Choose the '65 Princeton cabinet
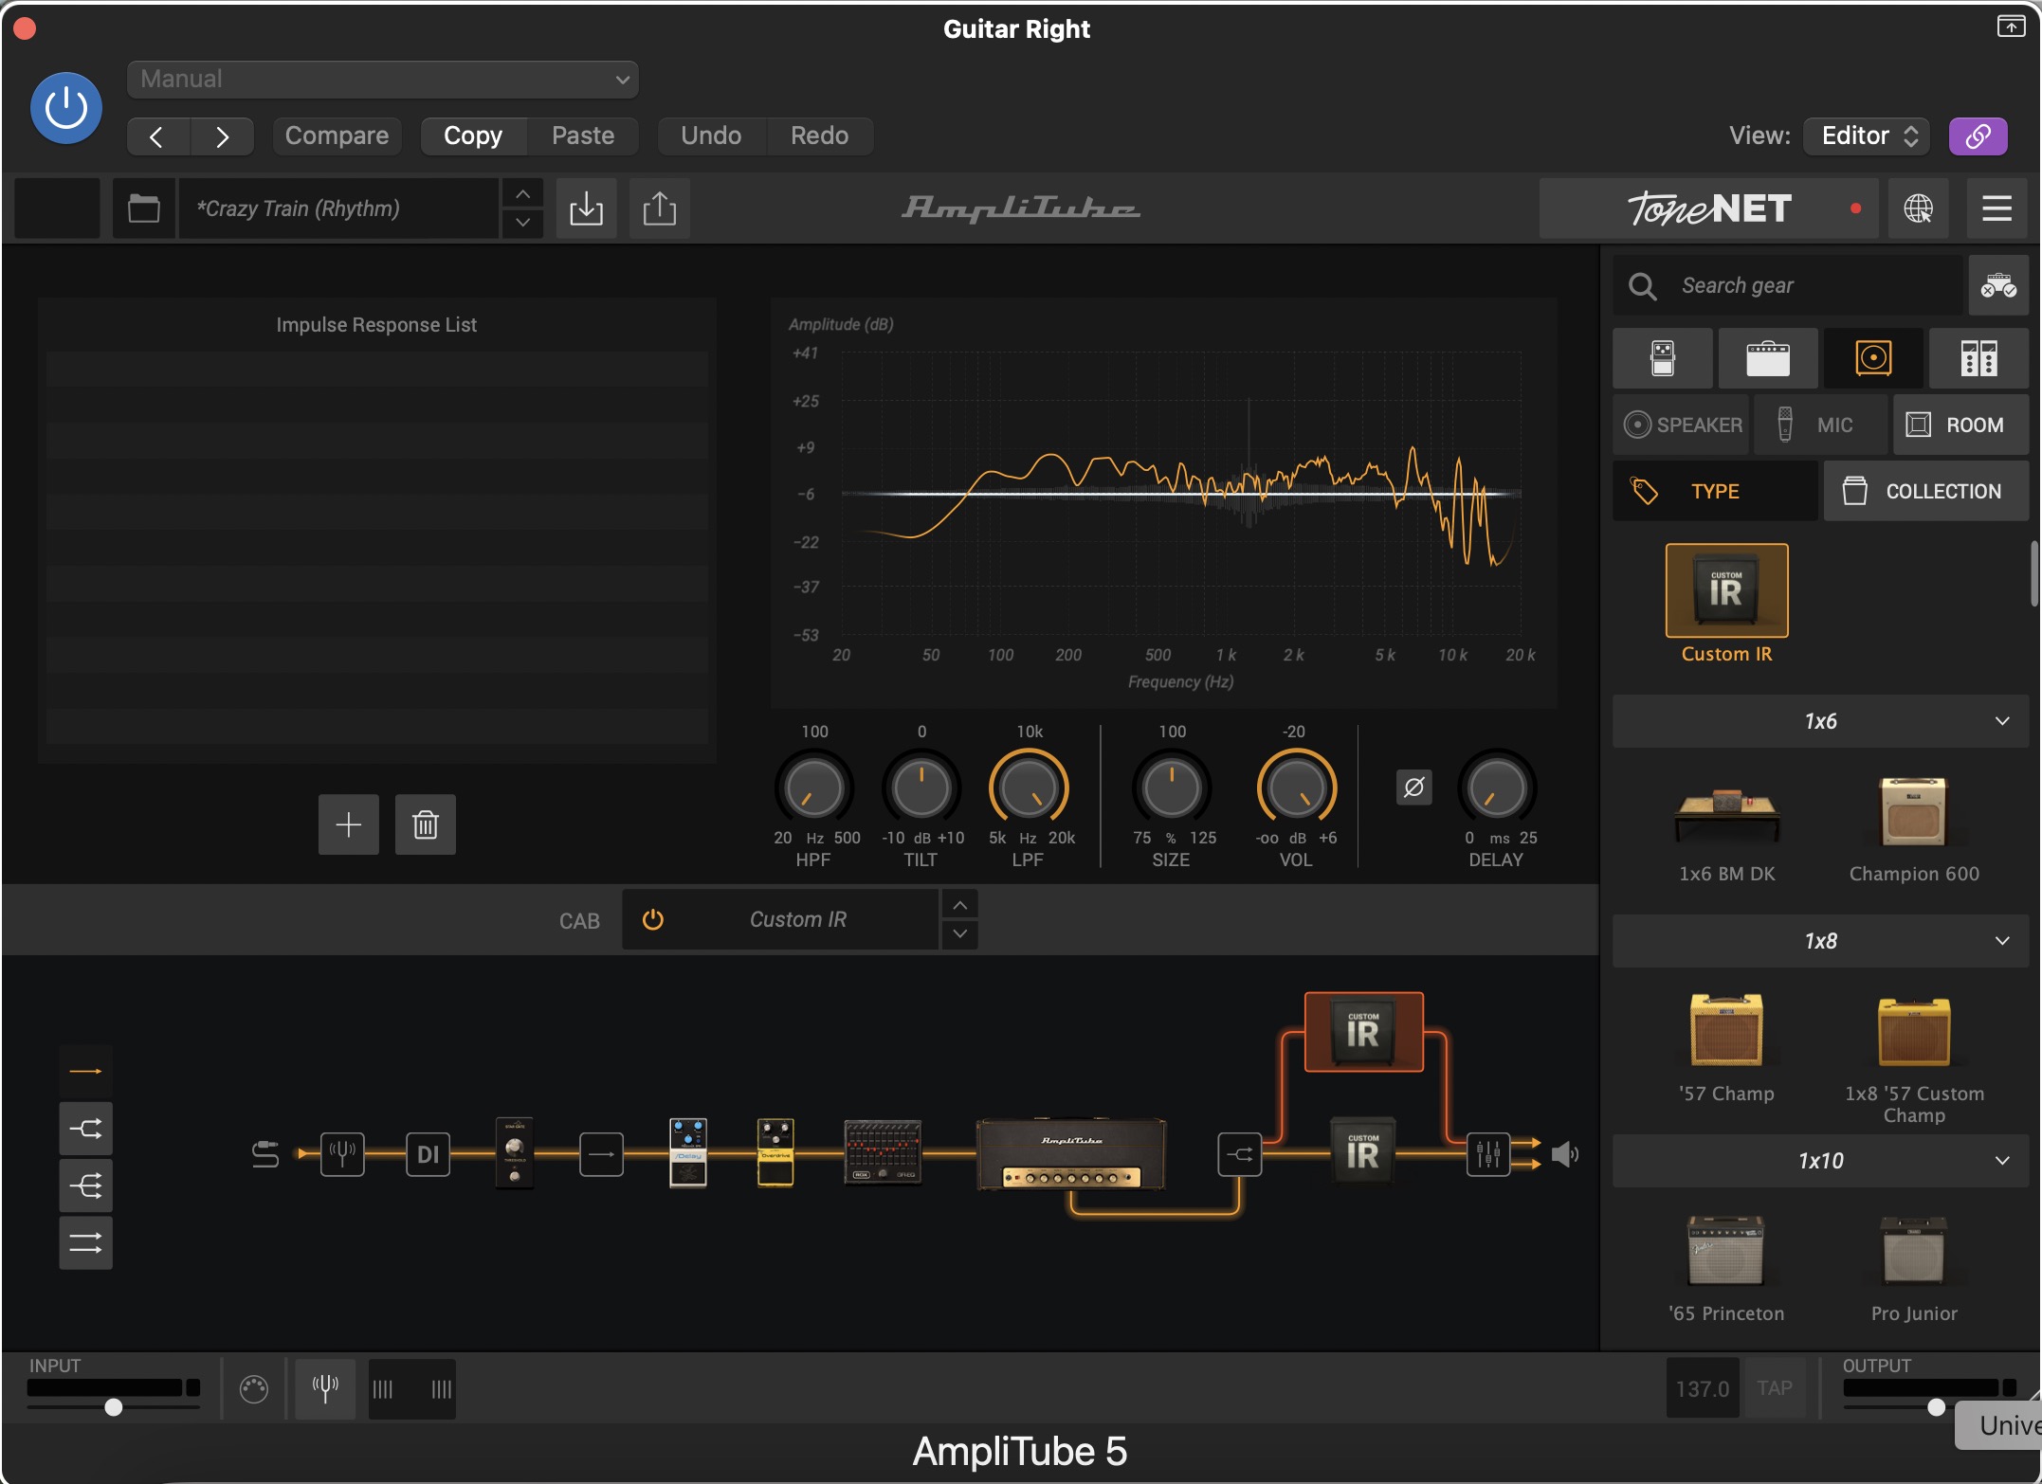Image resolution: width=2042 pixels, height=1484 pixels. click(1726, 1251)
